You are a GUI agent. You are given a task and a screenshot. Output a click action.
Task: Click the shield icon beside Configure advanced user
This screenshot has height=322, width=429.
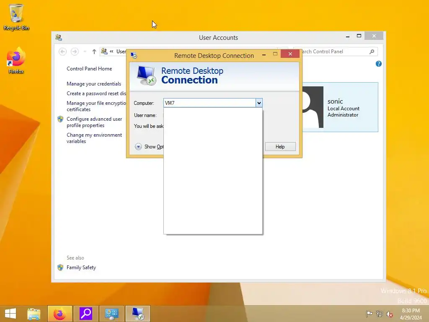tap(60, 119)
